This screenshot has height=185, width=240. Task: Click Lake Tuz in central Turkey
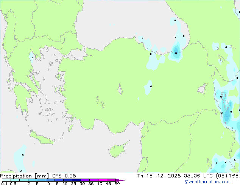(121, 90)
